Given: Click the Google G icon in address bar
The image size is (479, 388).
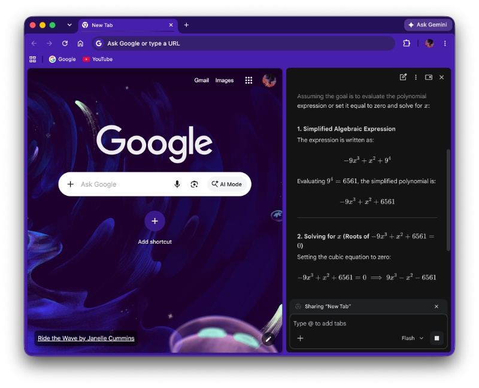Looking at the screenshot, I should tap(99, 43).
